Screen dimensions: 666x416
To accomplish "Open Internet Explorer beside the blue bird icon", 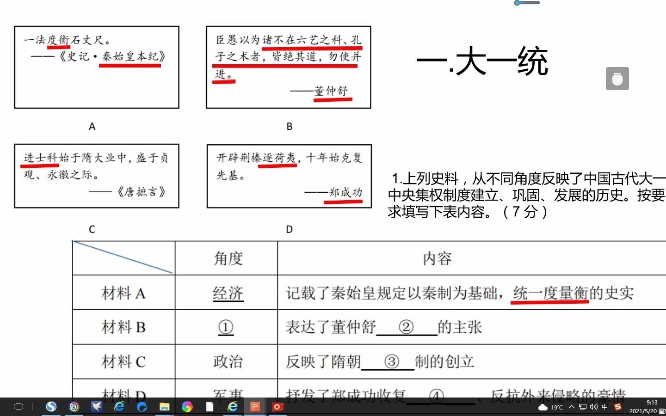I will coord(119,407).
